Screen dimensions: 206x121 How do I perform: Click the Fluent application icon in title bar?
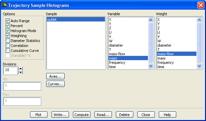[x=4, y=5]
